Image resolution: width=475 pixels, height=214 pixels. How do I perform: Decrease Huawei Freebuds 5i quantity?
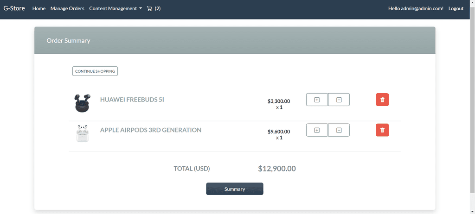[x=339, y=100]
